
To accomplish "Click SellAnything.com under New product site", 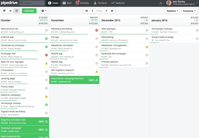I will [x=17, y=32].
